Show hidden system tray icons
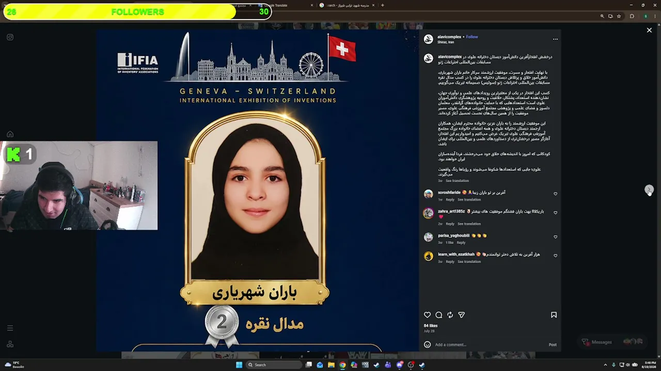The image size is (661, 371). pyautogui.click(x=605, y=365)
